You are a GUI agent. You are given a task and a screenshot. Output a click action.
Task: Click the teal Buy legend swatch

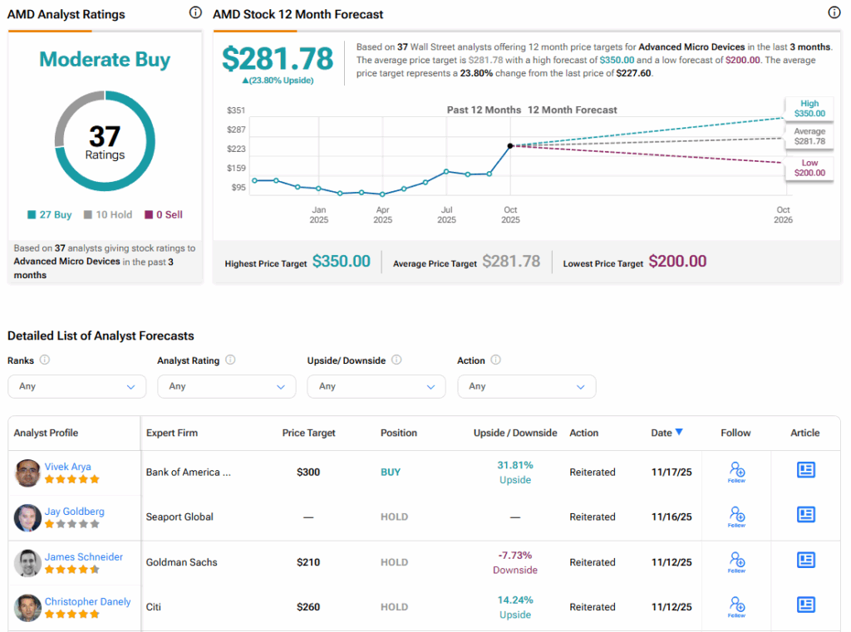click(32, 215)
